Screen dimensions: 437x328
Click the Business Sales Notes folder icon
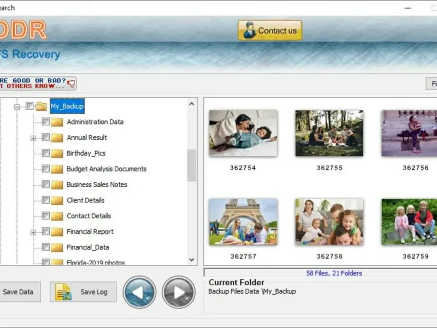point(57,184)
